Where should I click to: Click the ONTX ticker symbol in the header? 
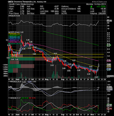(10, 2)
